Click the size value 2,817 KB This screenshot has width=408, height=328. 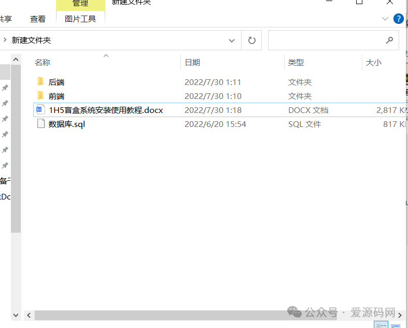(391, 110)
